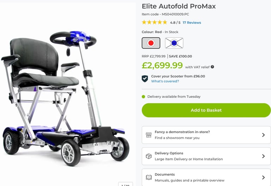
Task: Open Documents manuals and guides panel
Action: [206, 178]
